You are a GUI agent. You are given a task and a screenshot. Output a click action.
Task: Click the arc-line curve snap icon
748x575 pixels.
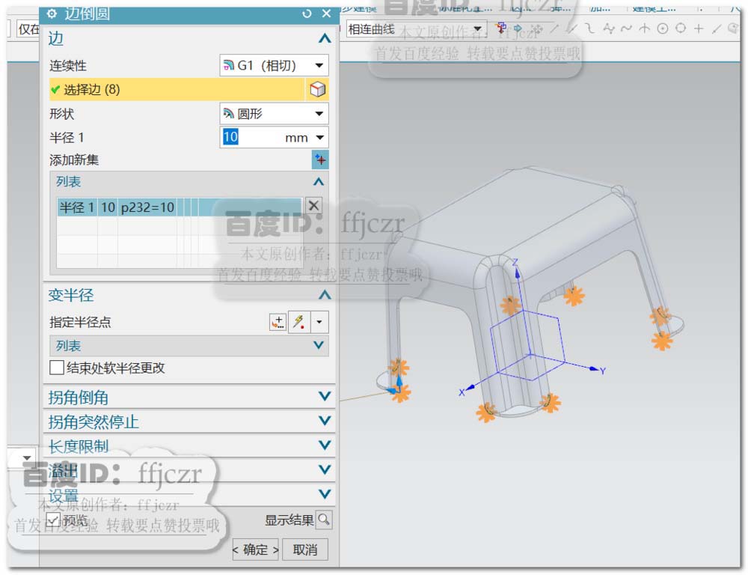[x=591, y=28]
